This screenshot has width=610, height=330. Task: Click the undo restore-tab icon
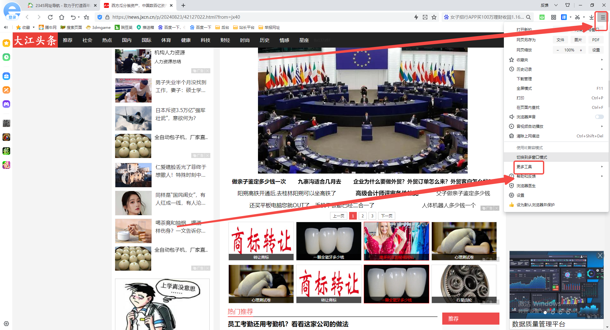73,17
